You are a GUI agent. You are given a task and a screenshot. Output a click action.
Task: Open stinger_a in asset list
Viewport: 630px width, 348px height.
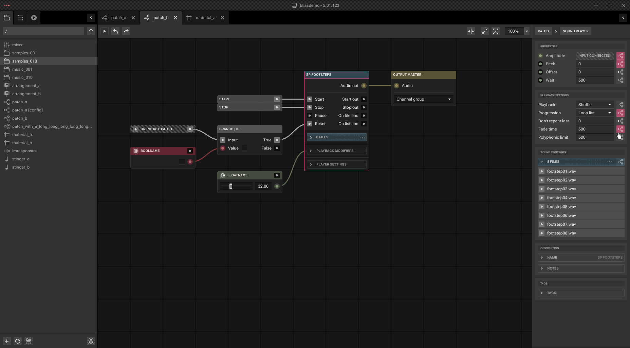coord(49,159)
